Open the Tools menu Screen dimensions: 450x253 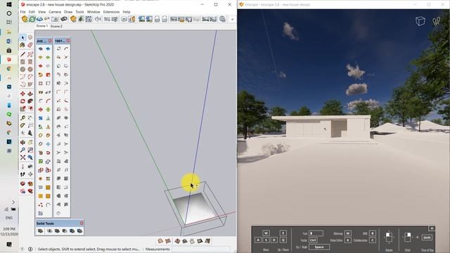[79, 12]
